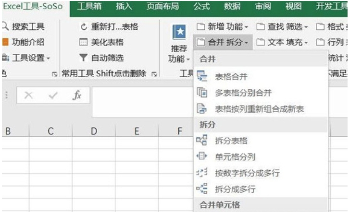Select column E header
This screenshot has height=212, width=349.
pyautogui.click(x=137, y=131)
